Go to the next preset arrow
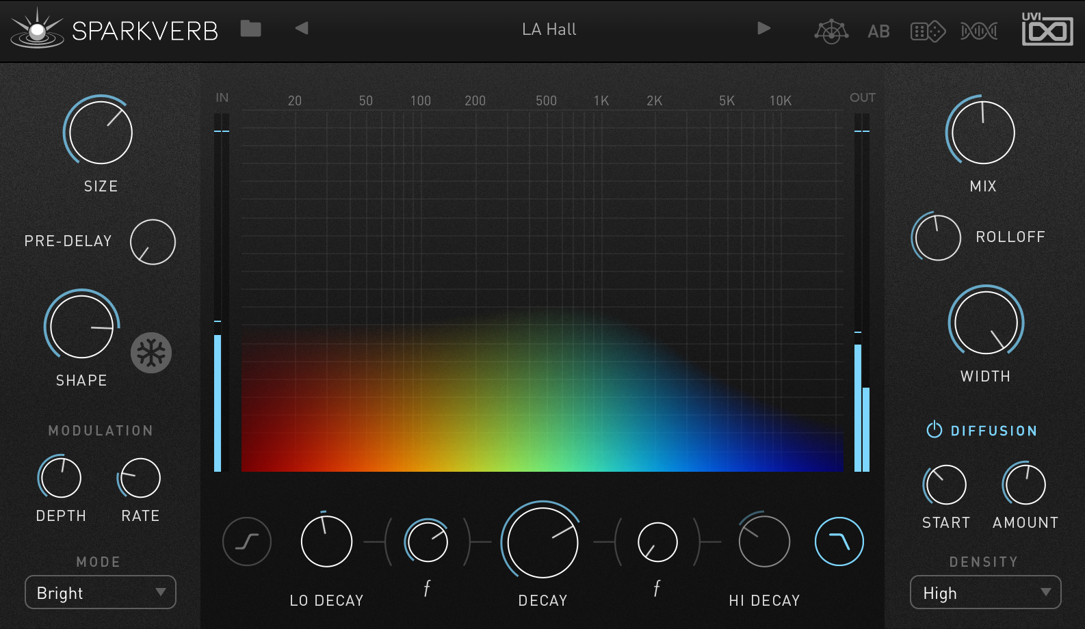This screenshot has width=1085, height=629. [x=764, y=28]
